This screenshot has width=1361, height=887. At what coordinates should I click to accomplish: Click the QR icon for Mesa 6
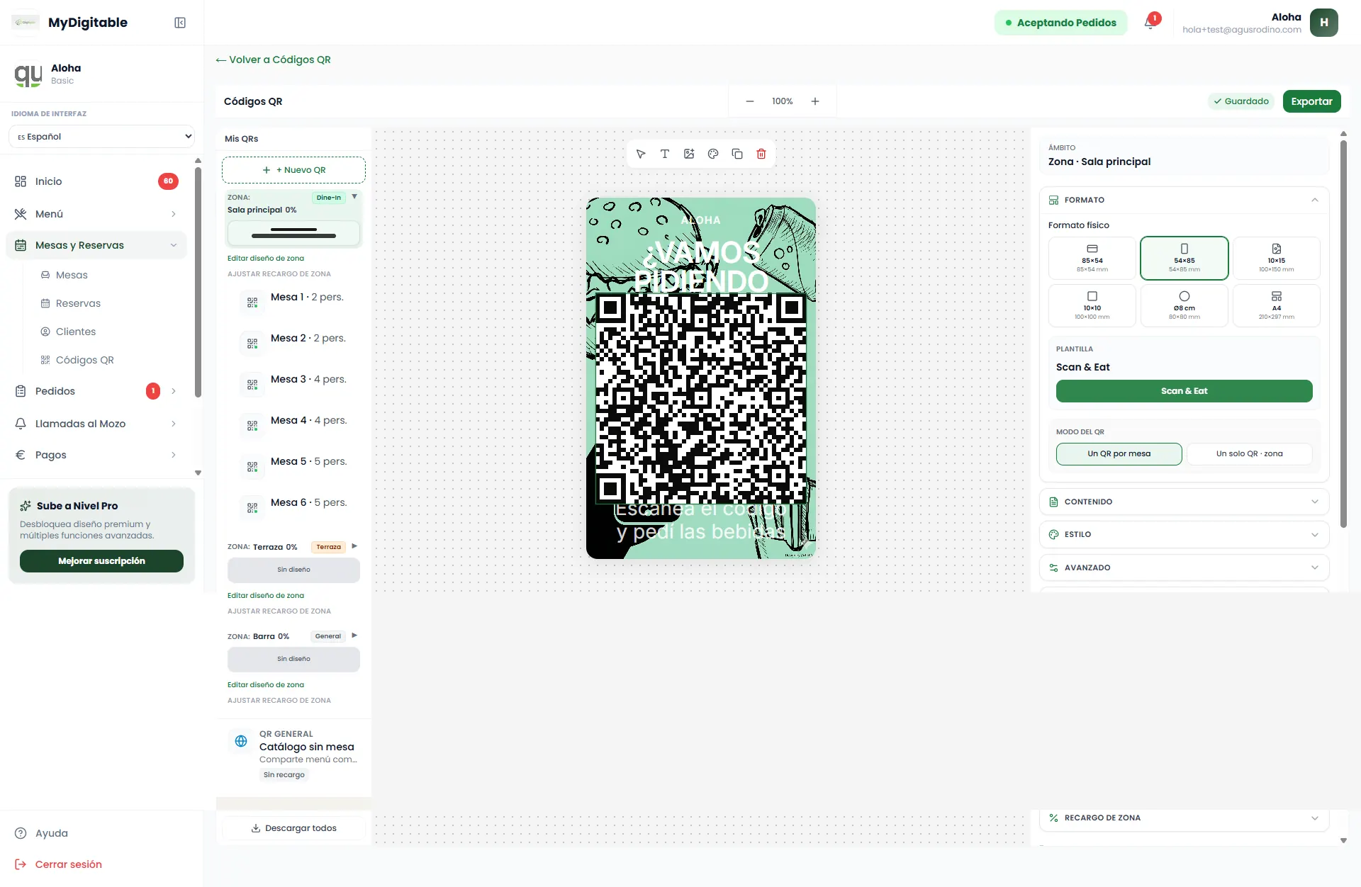pyautogui.click(x=252, y=508)
